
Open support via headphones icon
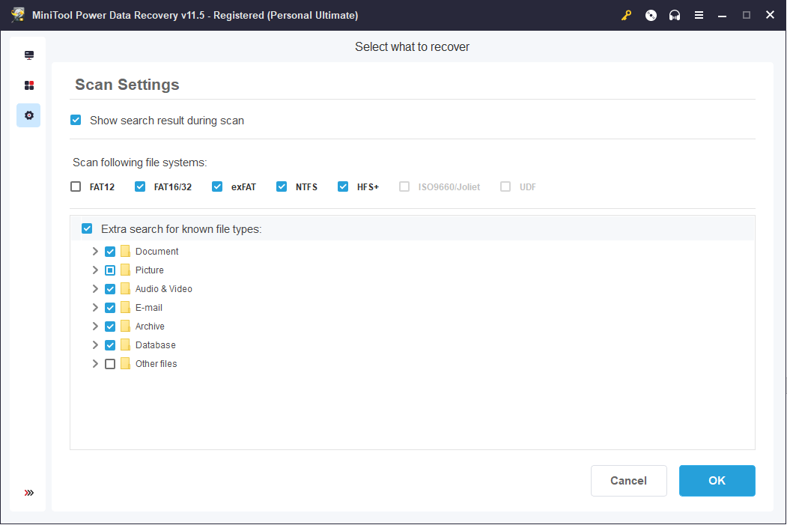[675, 16]
